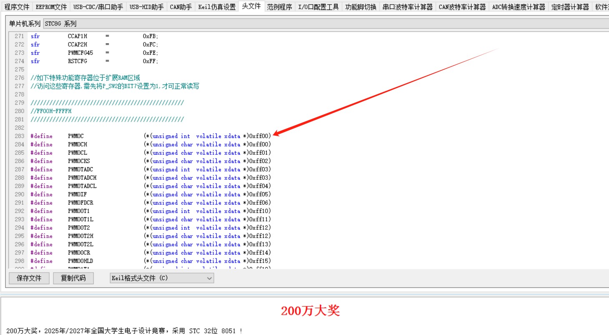This screenshot has height=335, width=609.
Task: Click the PWM00CR define on line 297
Action: click(x=79, y=253)
